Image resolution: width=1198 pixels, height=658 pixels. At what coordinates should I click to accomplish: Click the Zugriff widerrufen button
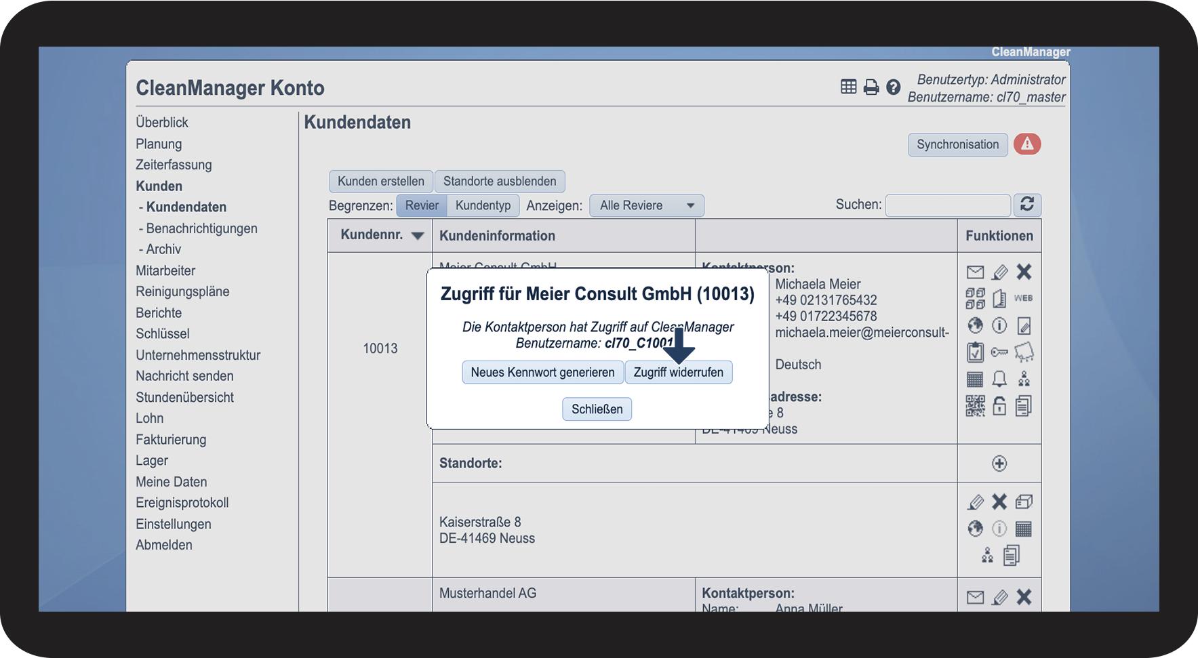tap(678, 373)
